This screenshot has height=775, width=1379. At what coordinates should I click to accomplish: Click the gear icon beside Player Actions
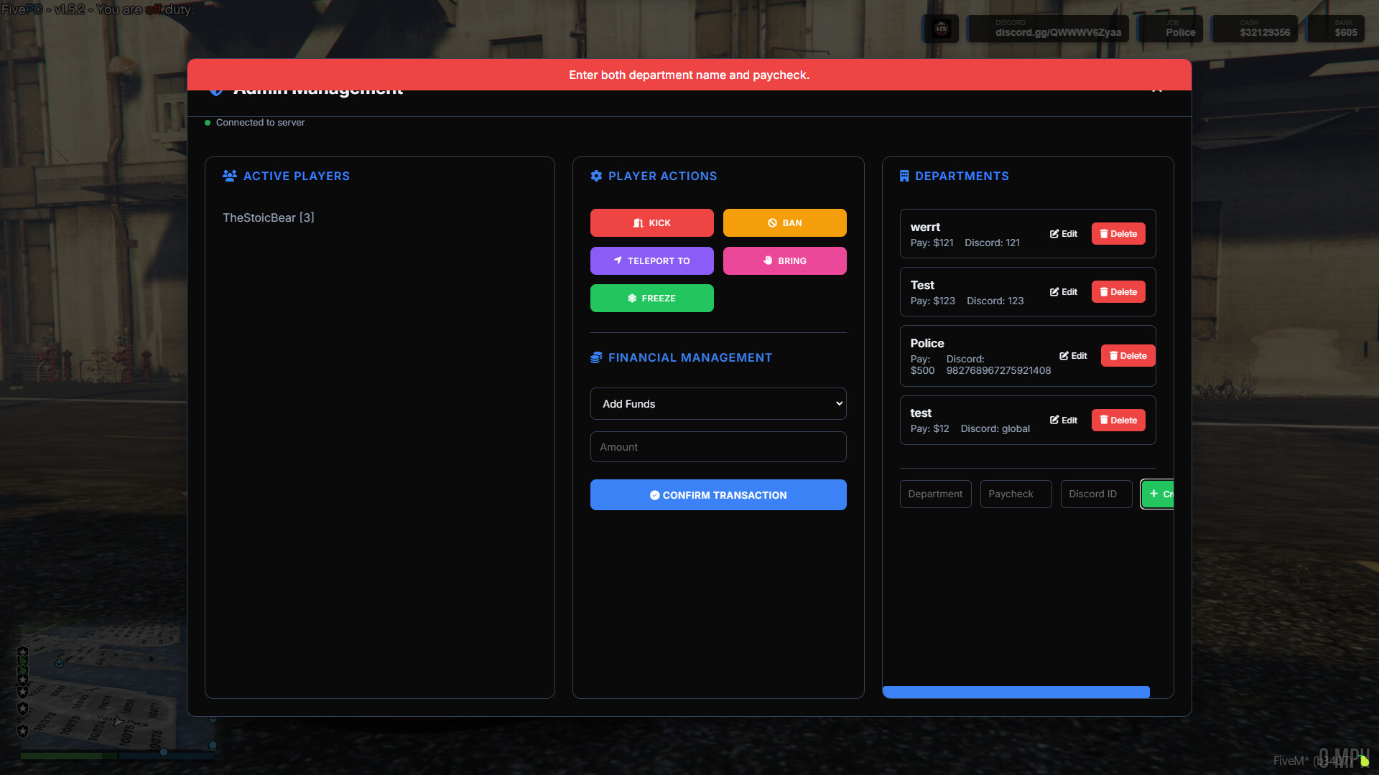click(x=596, y=176)
